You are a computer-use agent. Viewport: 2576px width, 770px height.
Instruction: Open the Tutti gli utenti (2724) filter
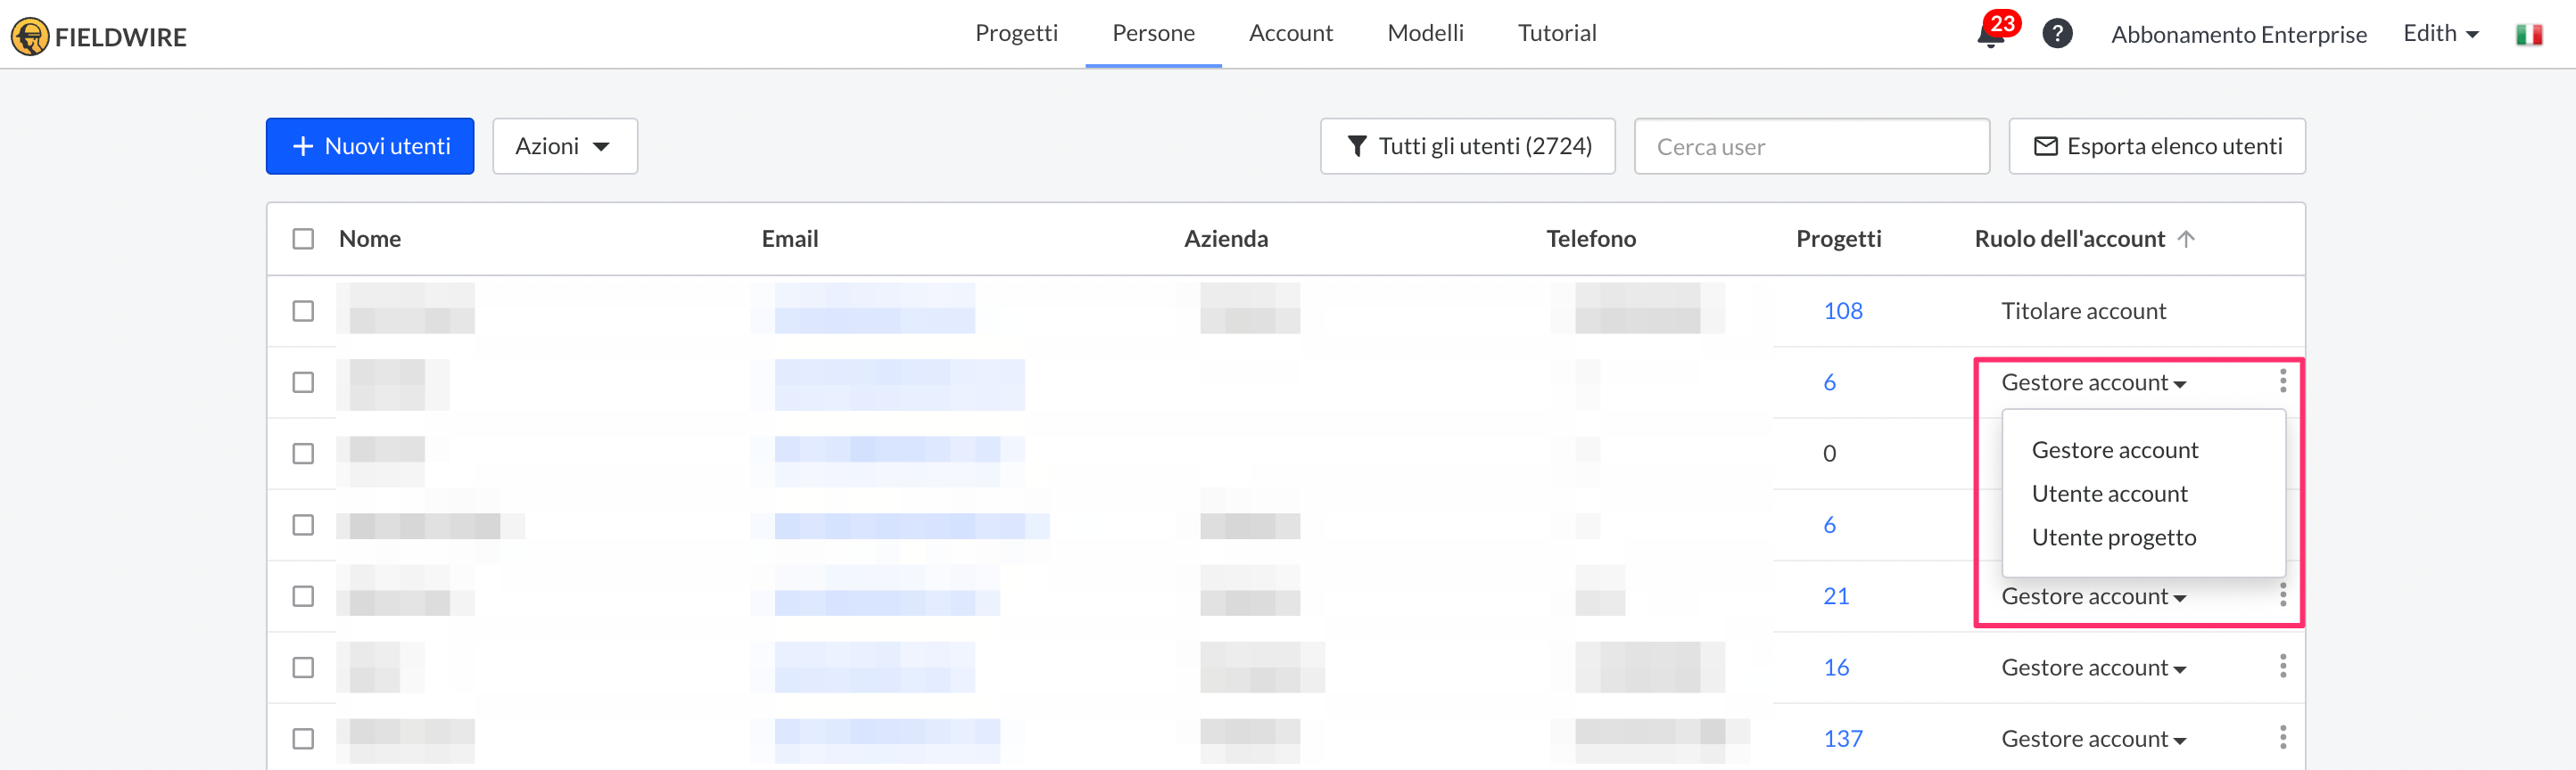coord(1467,146)
